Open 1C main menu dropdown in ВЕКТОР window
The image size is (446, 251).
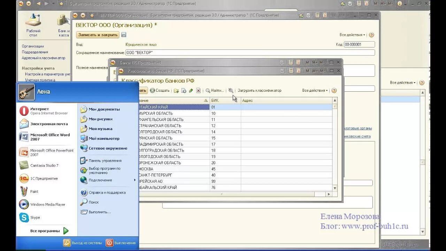pyautogui.click(x=83, y=15)
